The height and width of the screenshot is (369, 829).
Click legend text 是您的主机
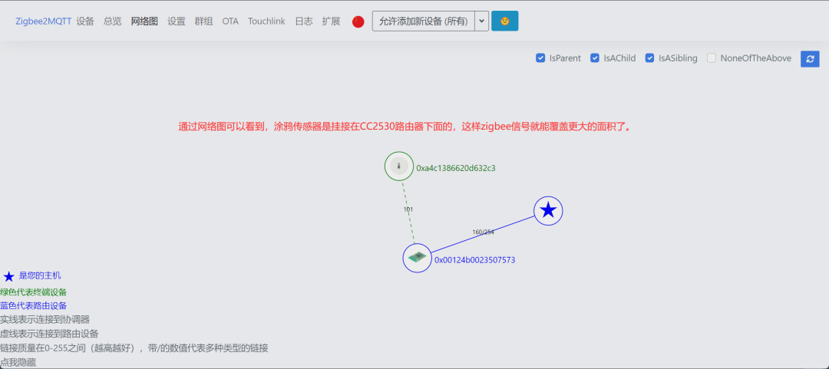click(x=40, y=275)
